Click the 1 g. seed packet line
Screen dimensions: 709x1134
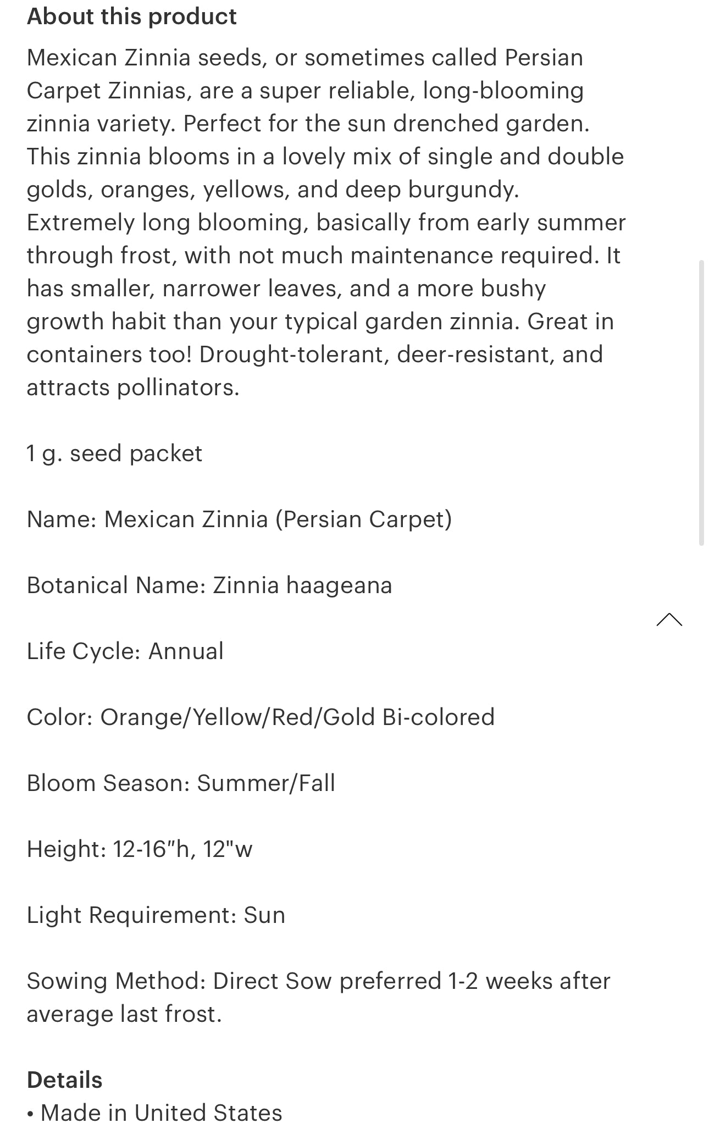coord(114,453)
